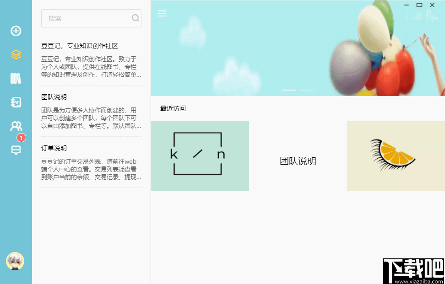The width and height of the screenshot is (445, 284).
Task: Open the k/n logo thumbnail card
Action: [200, 155]
